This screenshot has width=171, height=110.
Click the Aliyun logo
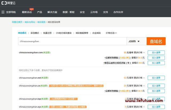pyautogui.click(x=8, y=3)
